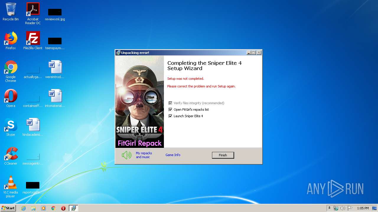378x212 pixels.
Task: Toggle the green speaker music icon
Action: (x=127, y=155)
